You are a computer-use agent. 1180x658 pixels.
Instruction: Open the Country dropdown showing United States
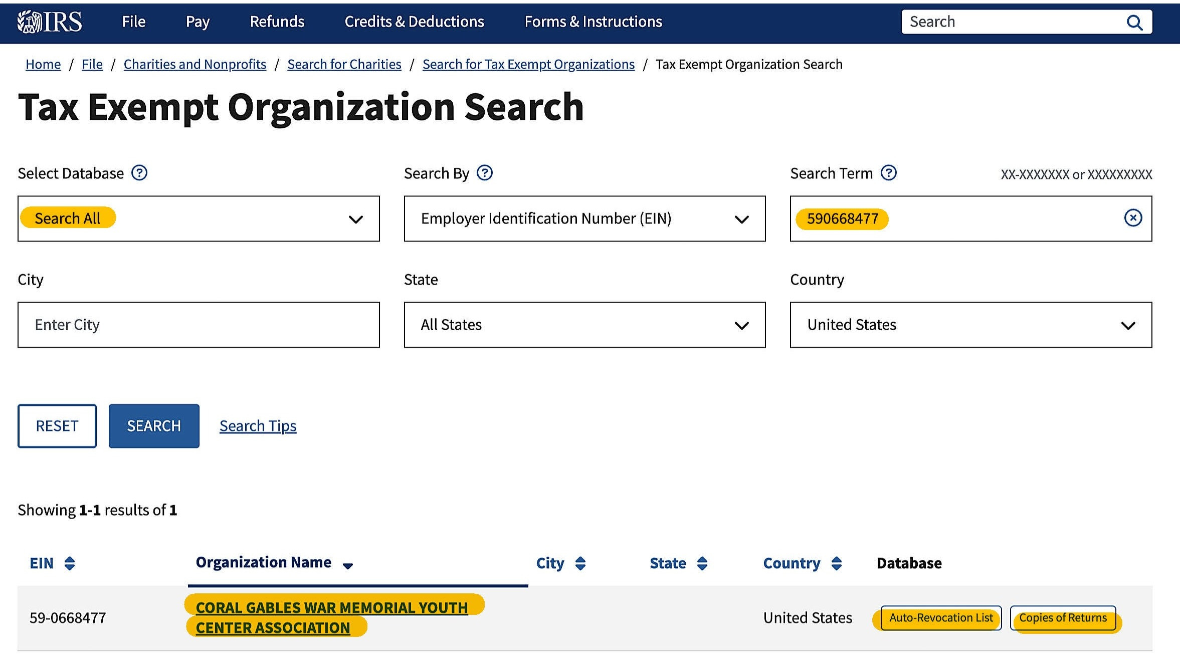click(x=971, y=325)
